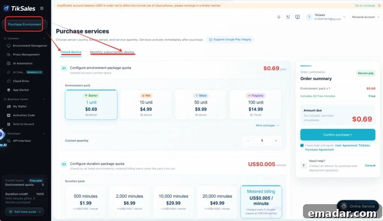Viewport: 383px width, 221px height.
Task: Collapse the Business Center section
Action: [44, 99]
